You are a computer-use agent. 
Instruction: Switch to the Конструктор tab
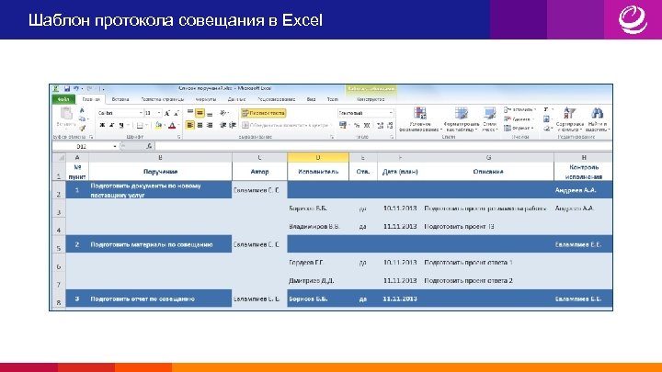(x=371, y=99)
